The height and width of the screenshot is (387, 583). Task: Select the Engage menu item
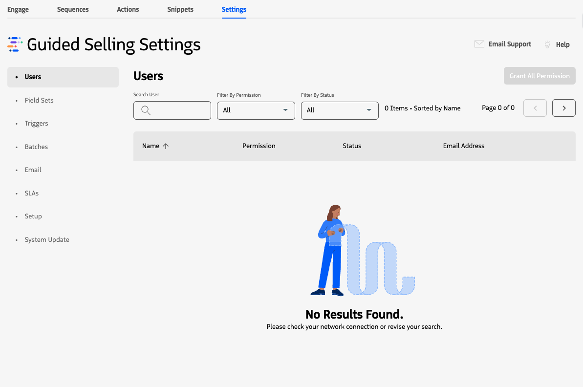click(18, 9)
